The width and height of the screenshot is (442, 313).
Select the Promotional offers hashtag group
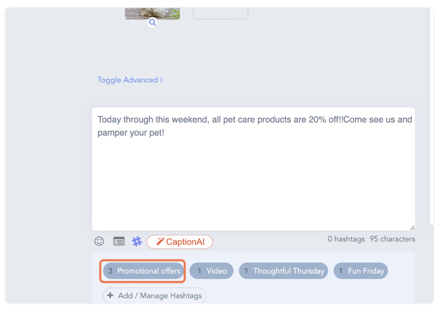[x=143, y=271]
